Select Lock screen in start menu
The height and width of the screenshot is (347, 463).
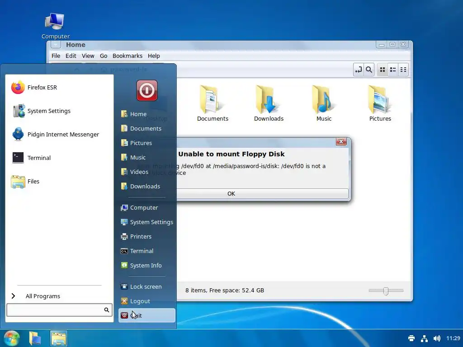pyautogui.click(x=147, y=286)
